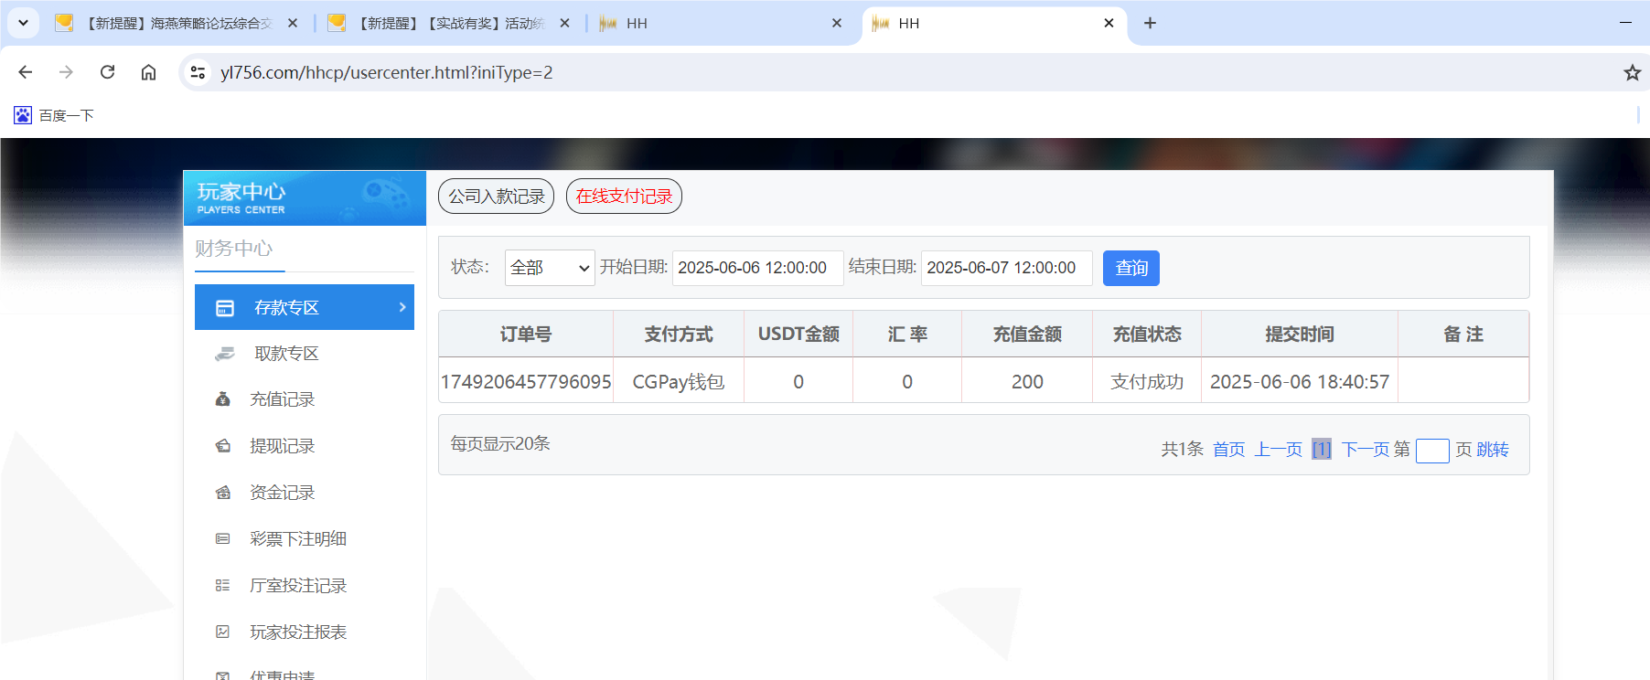Click the 支付成功 status cell

(x=1147, y=382)
